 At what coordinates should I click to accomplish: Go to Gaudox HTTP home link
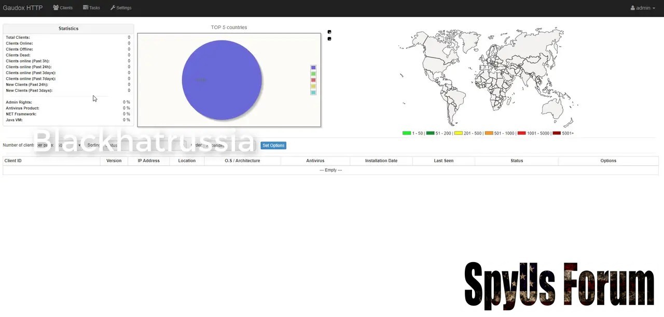(23, 8)
